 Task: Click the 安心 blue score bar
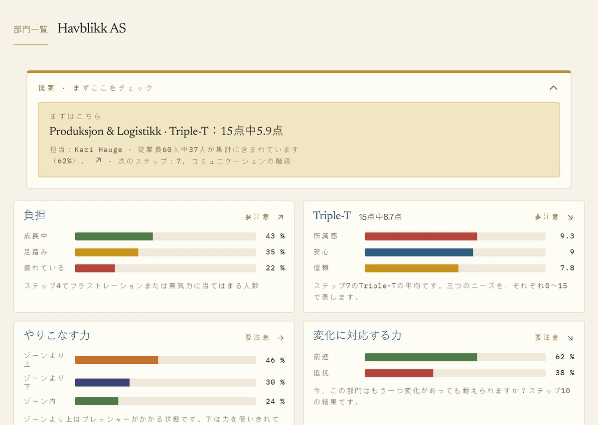(x=419, y=252)
